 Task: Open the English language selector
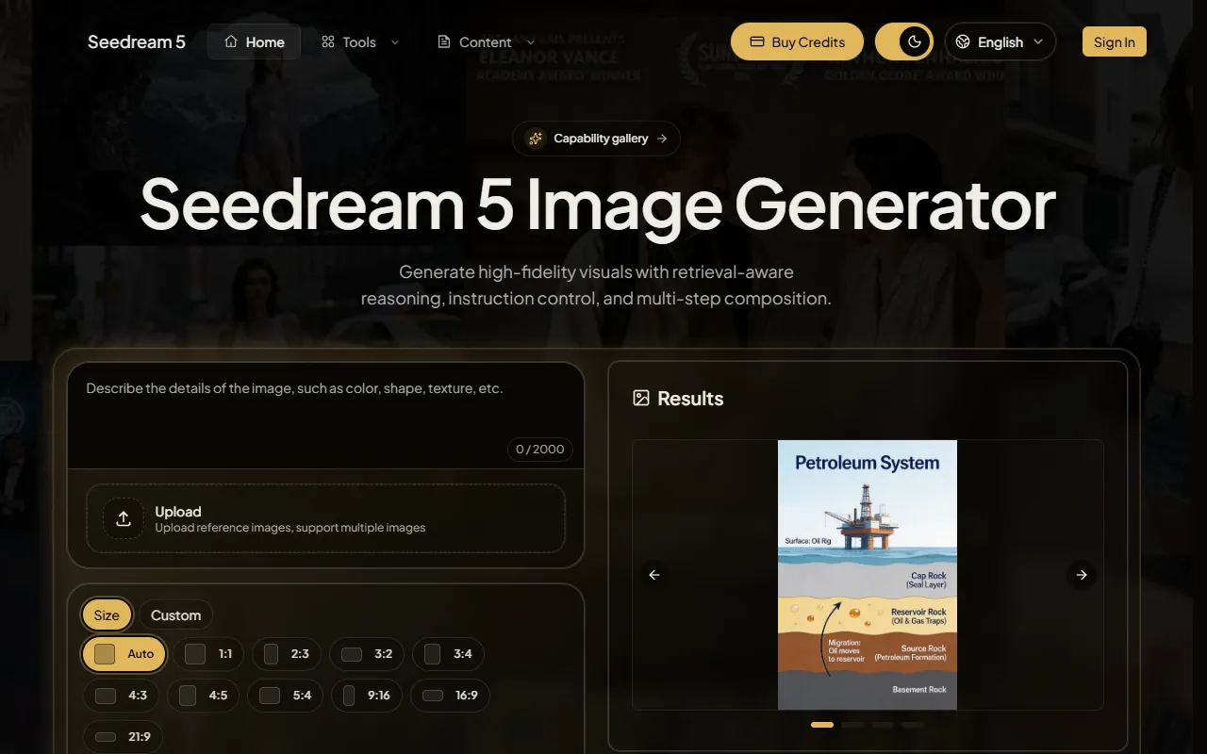click(1000, 42)
